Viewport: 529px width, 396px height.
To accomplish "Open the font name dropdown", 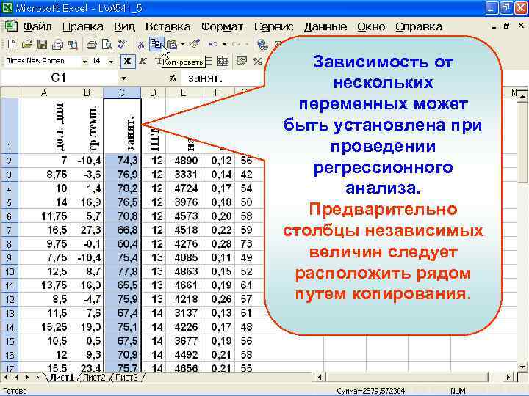I will [x=85, y=62].
